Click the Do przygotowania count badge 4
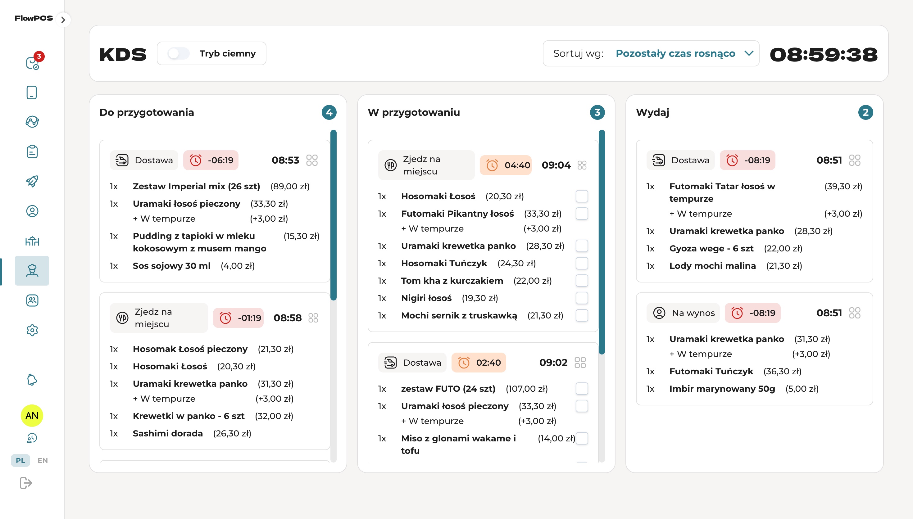913x519 pixels. pos(329,112)
